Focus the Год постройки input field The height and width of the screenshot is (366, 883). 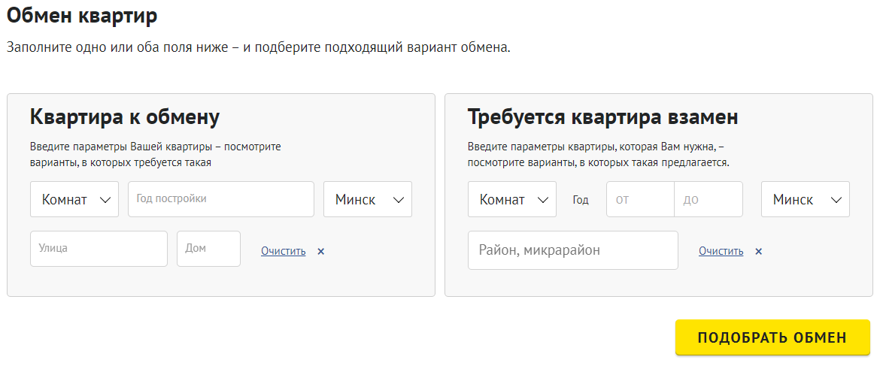click(220, 199)
